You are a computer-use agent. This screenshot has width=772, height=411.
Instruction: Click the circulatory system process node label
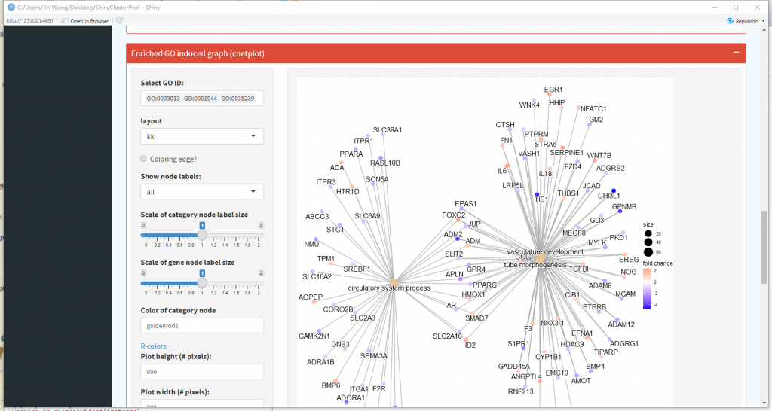coord(389,288)
